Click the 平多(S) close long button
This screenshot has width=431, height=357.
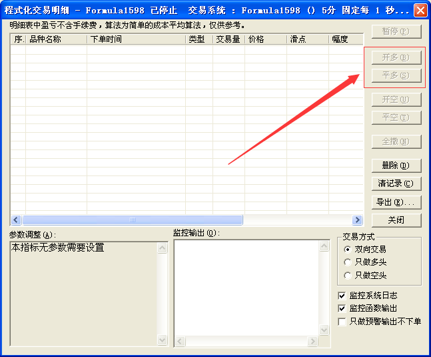click(396, 75)
